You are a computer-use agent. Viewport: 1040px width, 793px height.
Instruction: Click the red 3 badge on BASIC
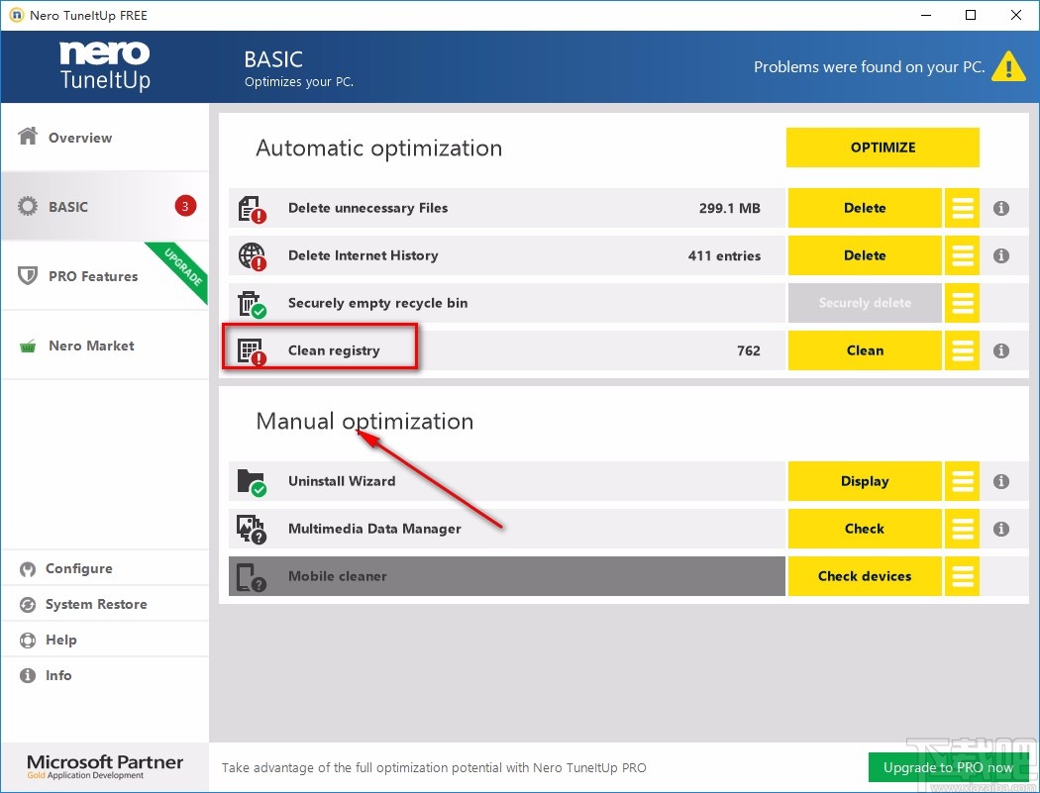(185, 206)
